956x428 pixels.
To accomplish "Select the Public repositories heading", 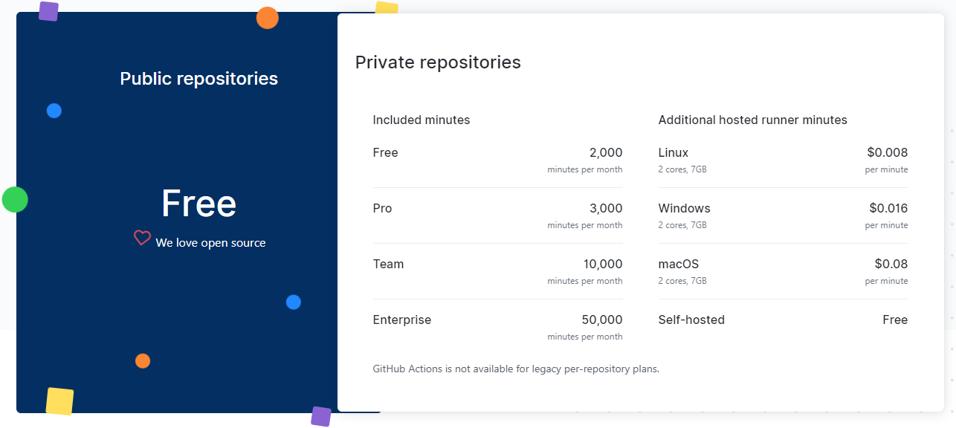I will tap(198, 79).
